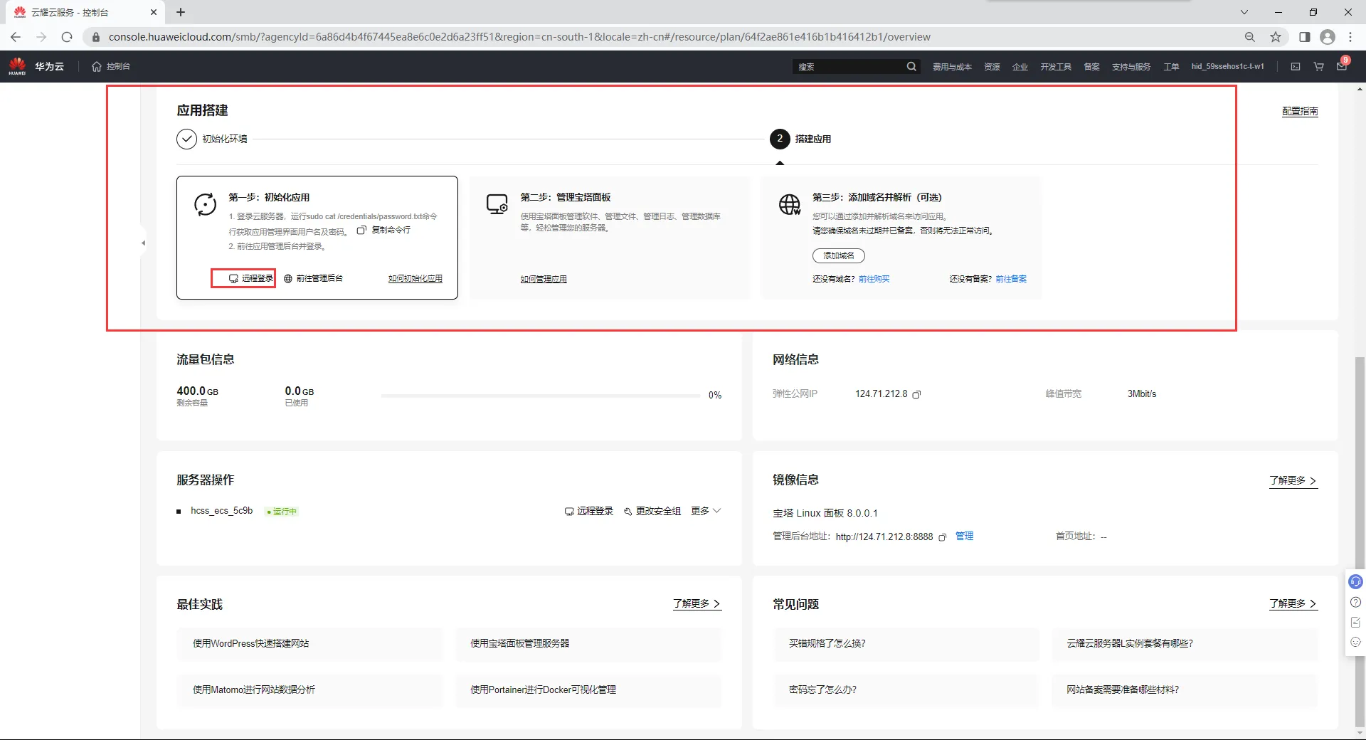Viewport: 1366px width, 740px height.
Task: Click 更改安全组 for hcss_ecs_5c9b
Action: pyautogui.click(x=652, y=511)
